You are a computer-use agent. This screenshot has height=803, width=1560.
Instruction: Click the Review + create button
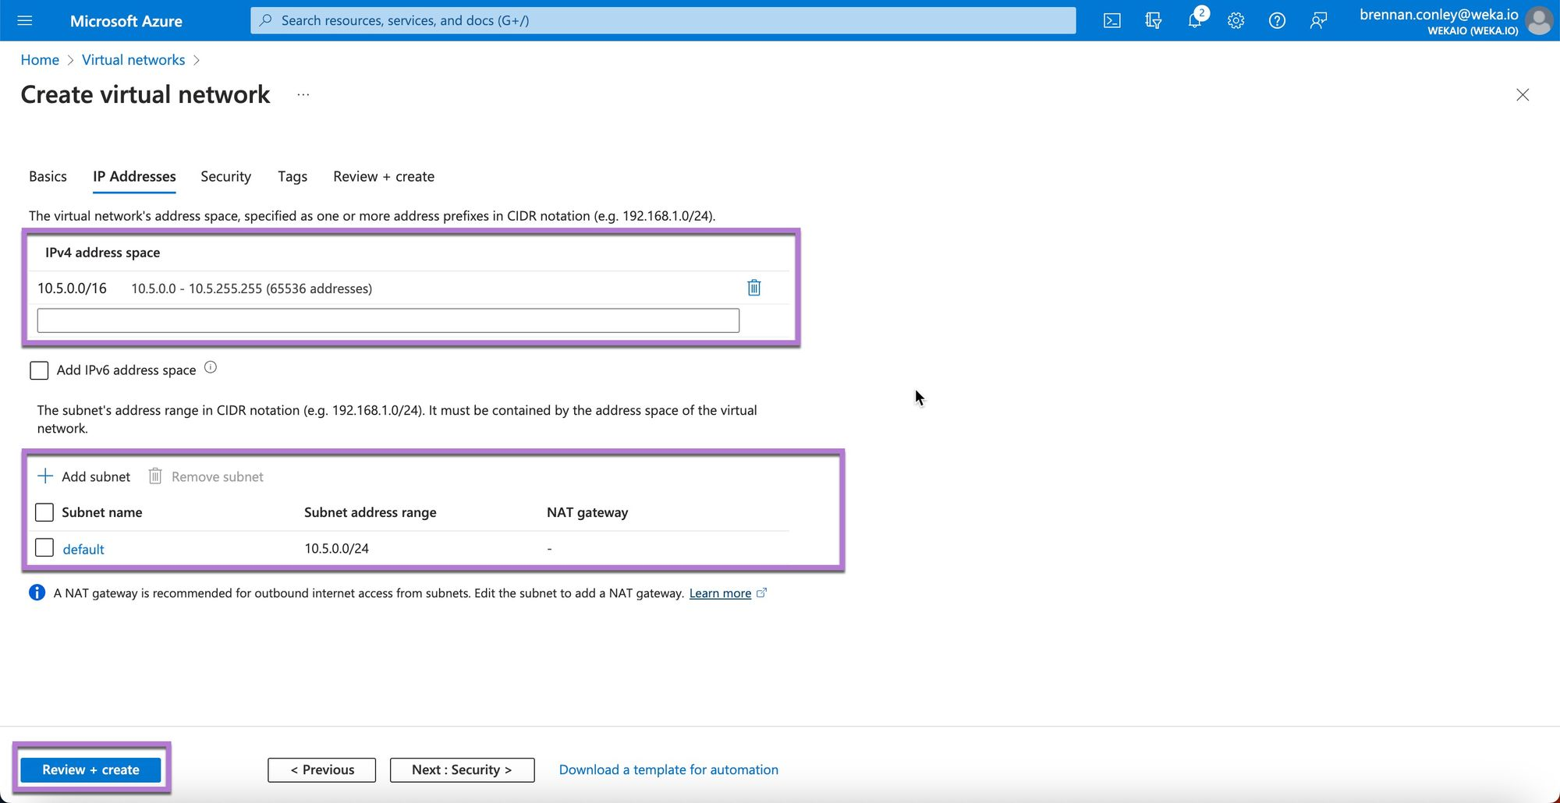(90, 769)
